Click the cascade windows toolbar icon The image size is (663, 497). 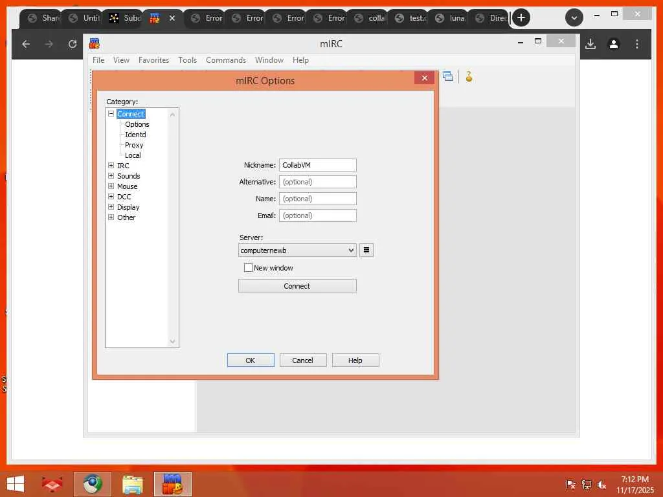(448, 76)
